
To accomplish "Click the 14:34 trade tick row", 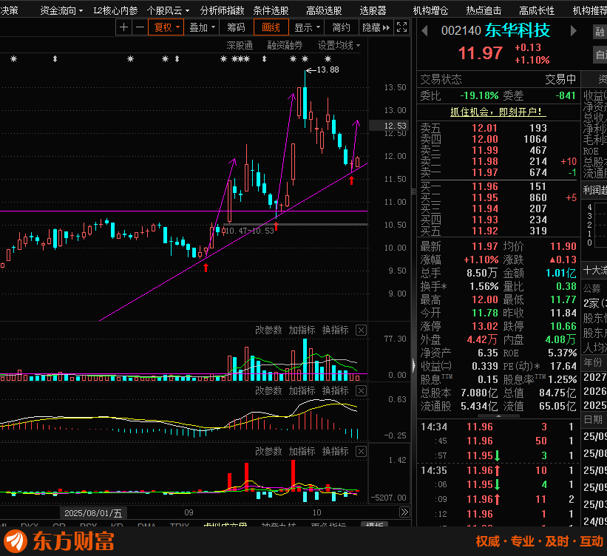I will click(x=498, y=427).
